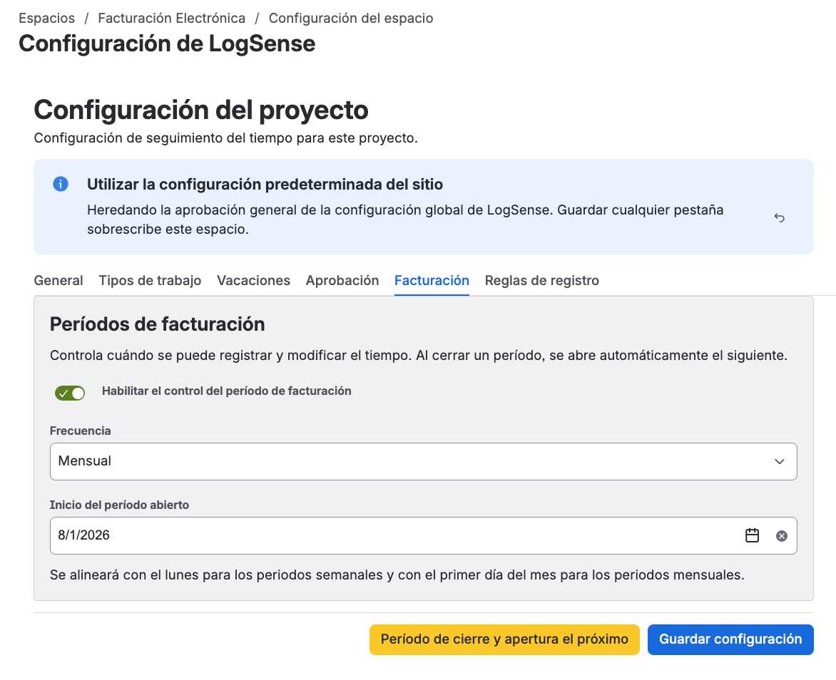This screenshot has height=680, width=836.
Task: Click the blue info icon in the banner
Action: [61, 184]
